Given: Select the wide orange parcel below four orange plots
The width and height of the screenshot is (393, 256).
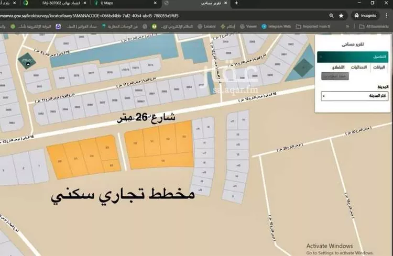Looking at the screenshot, I should click(x=162, y=161).
